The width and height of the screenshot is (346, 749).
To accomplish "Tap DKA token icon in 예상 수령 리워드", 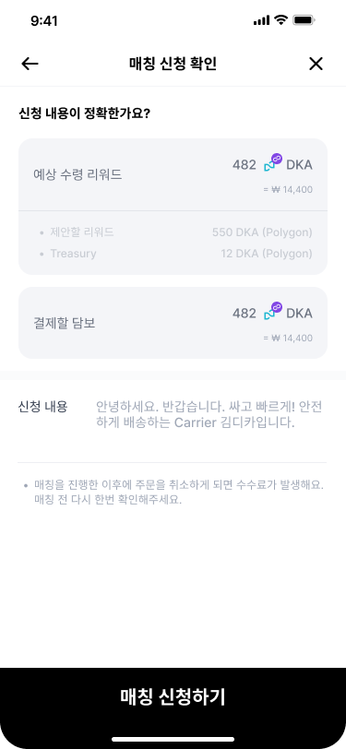I will coord(273,163).
